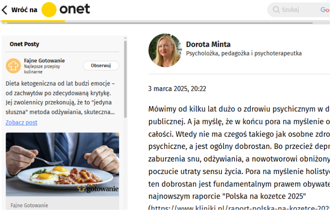This screenshot has height=210, width=330.
Task: Click the Onet Posty panel scrollbar
Action: pyautogui.click(x=125, y=79)
